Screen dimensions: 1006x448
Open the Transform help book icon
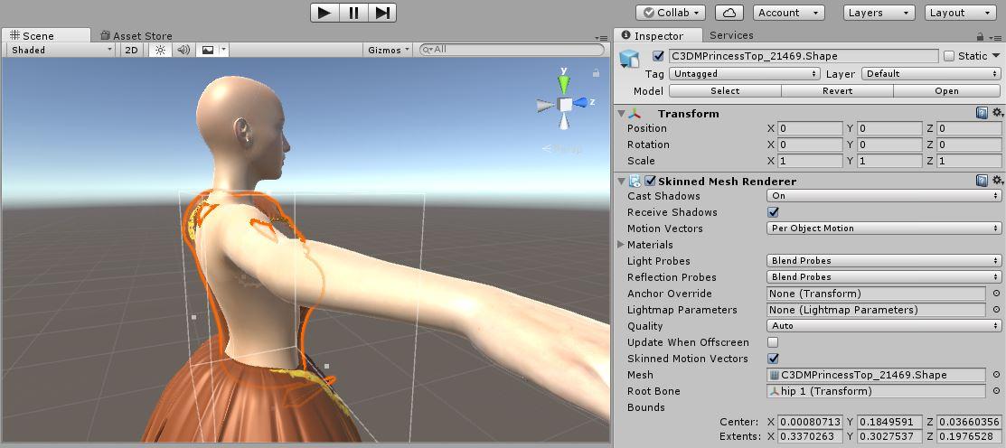[982, 114]
